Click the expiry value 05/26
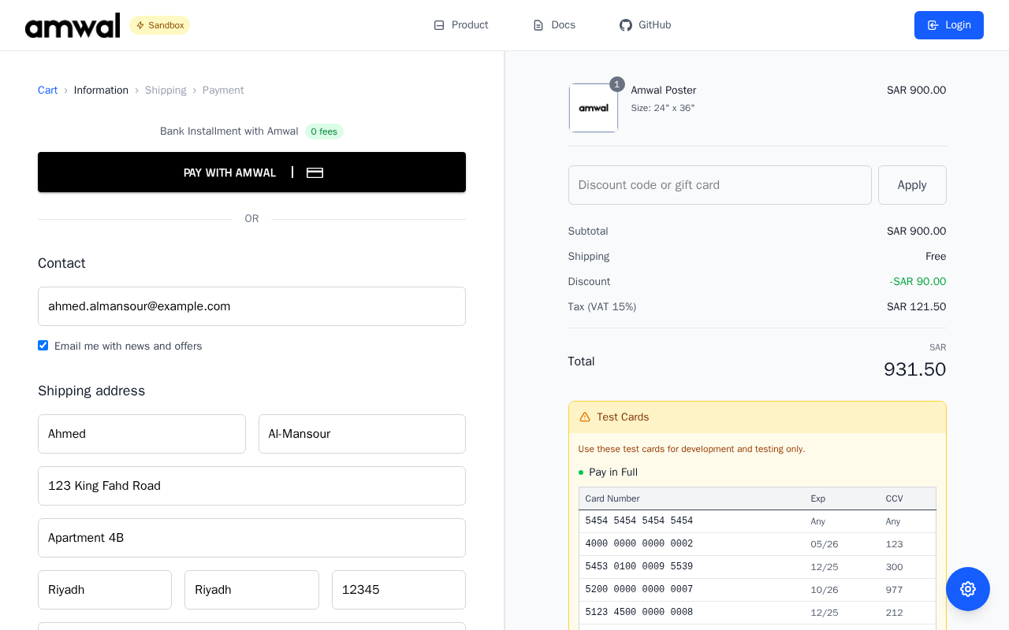The image size is (1009, 630). point(825,544)
